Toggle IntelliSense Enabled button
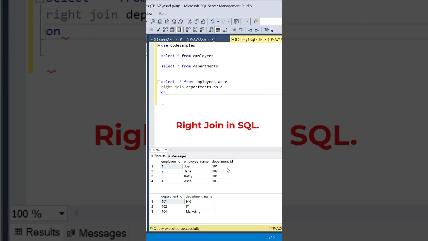428x241 pixels. (x=179, y=30)
